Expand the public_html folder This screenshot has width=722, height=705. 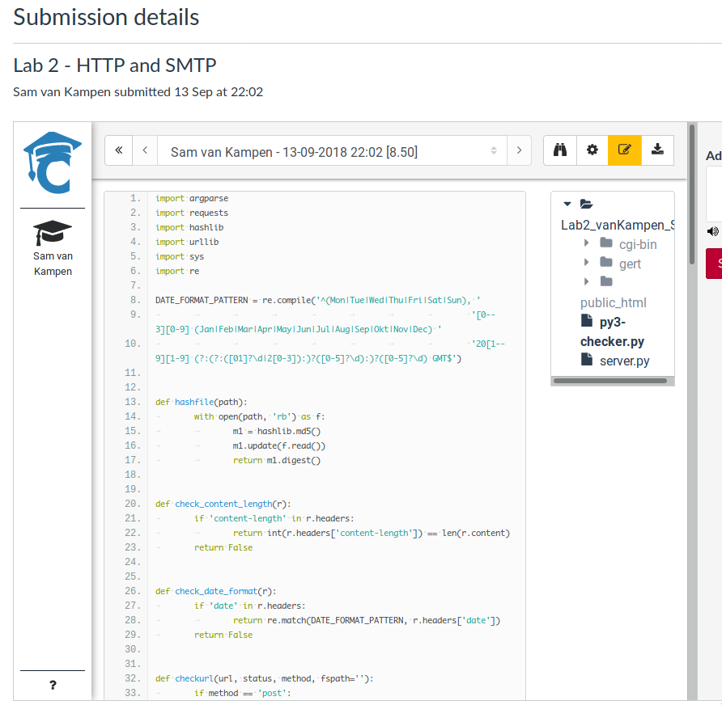tap(587, 282)
